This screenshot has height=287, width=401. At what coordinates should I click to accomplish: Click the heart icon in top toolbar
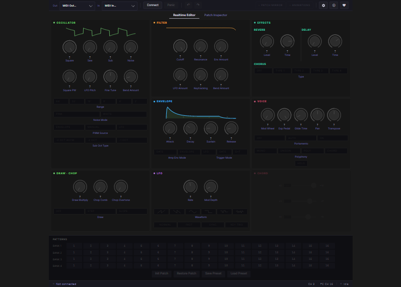(x=344, y=6)
